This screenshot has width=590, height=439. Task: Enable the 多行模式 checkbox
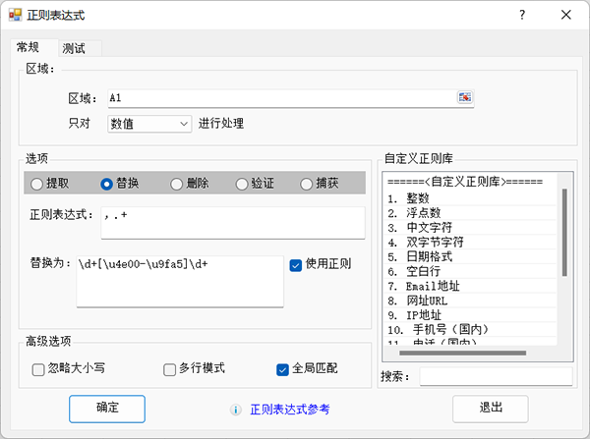click(x=170, y=369)
